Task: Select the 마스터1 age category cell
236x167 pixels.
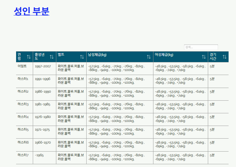Action: click(x=23, y=79)
